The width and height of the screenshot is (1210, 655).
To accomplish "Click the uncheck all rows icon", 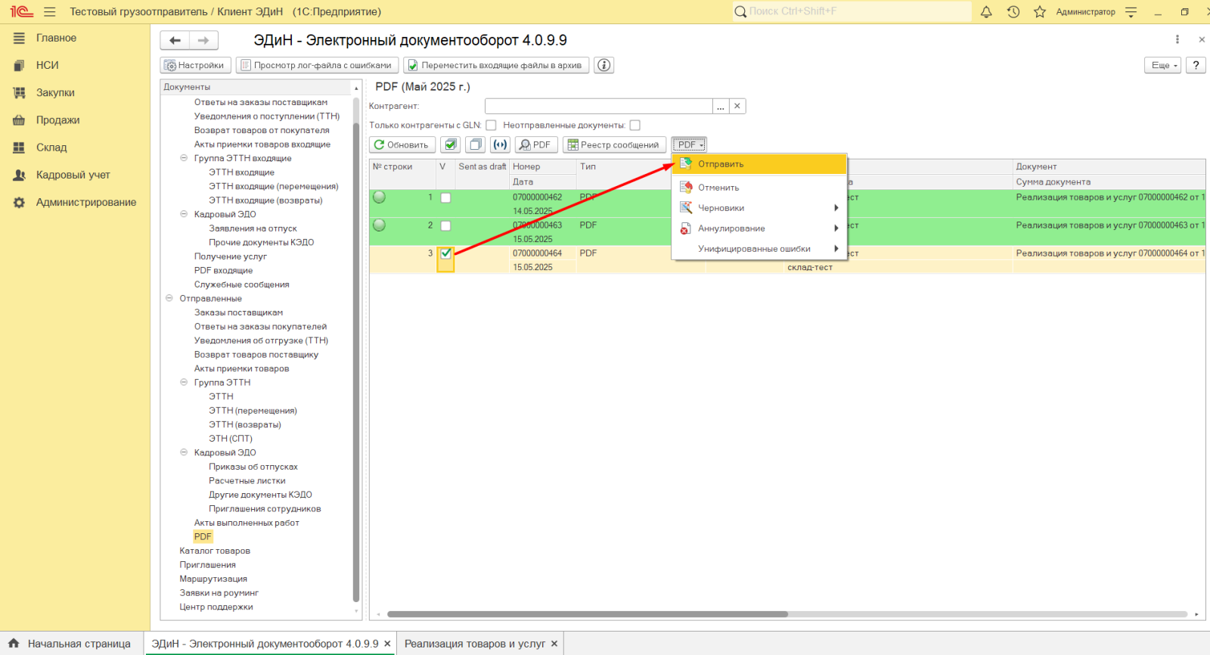I will click(x=475, y=144).
